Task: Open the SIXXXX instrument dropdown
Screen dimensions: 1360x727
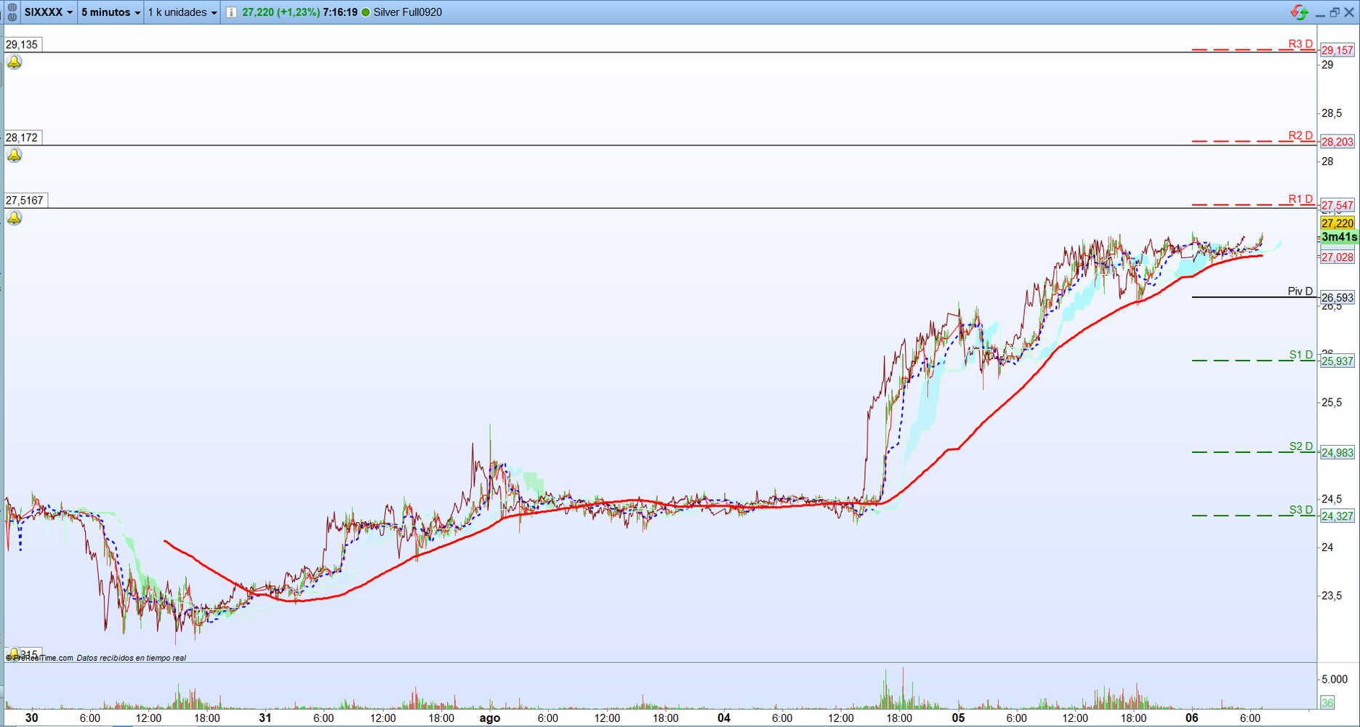Action: (49, 12)
